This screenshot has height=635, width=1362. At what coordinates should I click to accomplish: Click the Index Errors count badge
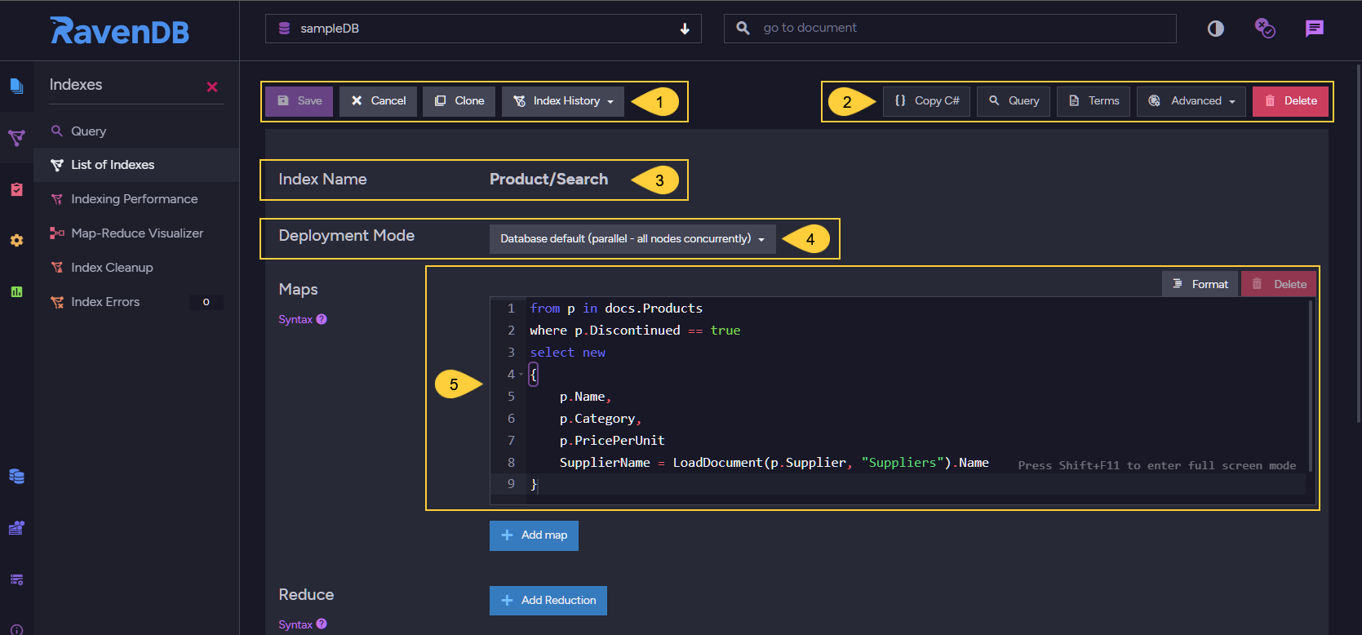tap(206, 302)
